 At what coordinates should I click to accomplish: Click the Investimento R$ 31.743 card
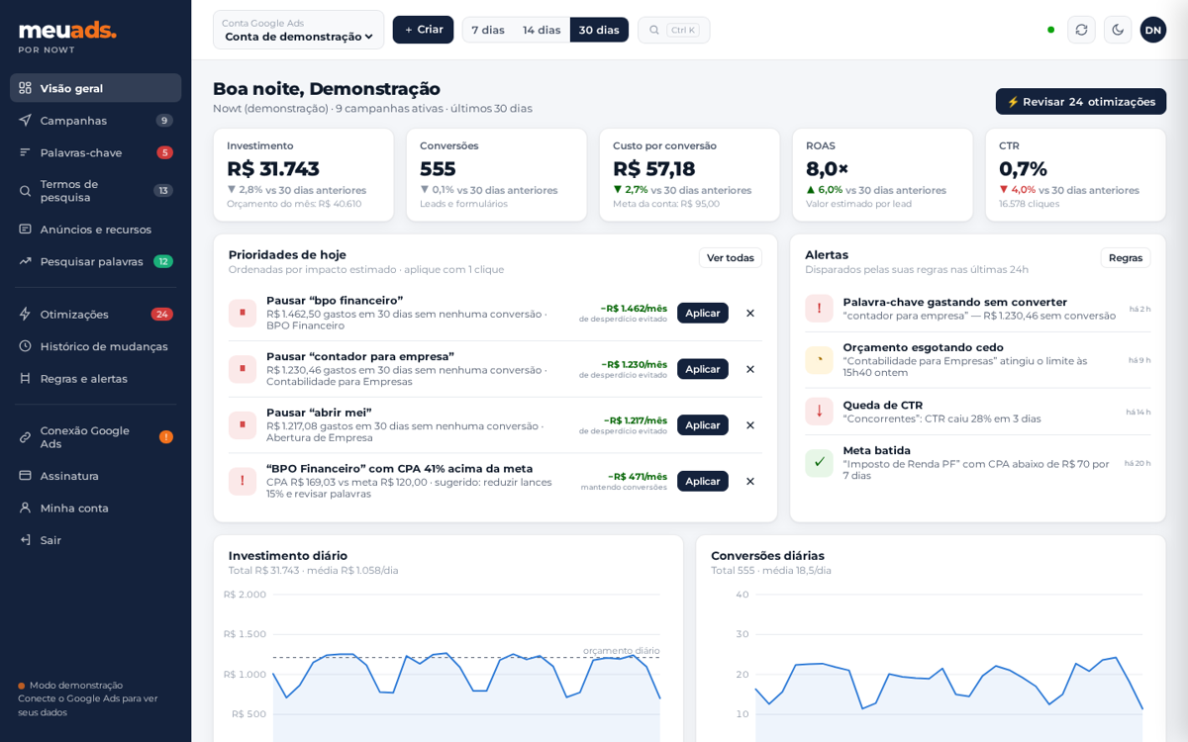click(x=303, y=175)
